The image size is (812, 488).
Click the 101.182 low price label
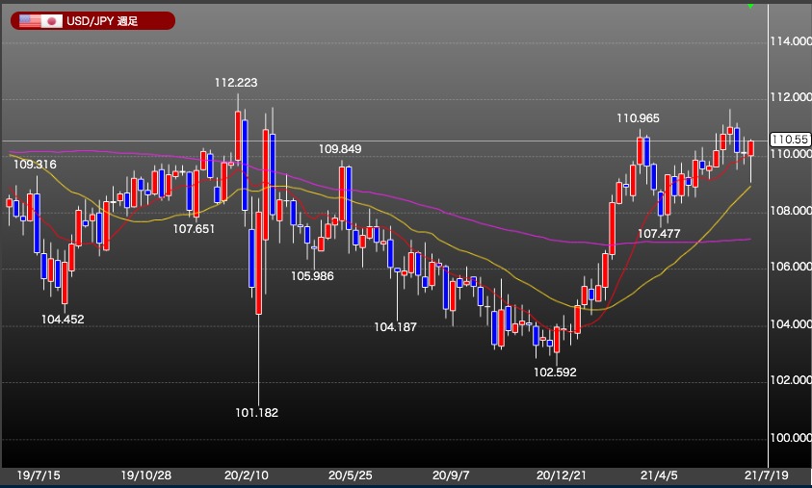tap(256, 413)
